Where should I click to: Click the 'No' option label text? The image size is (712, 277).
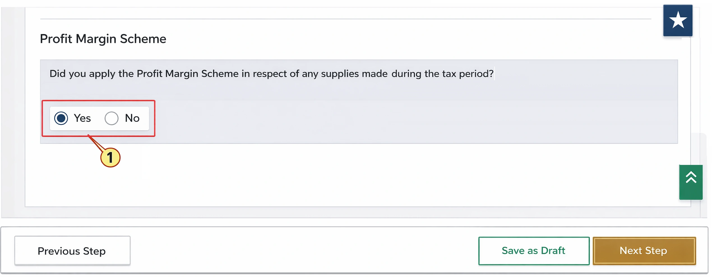(132, 118)
